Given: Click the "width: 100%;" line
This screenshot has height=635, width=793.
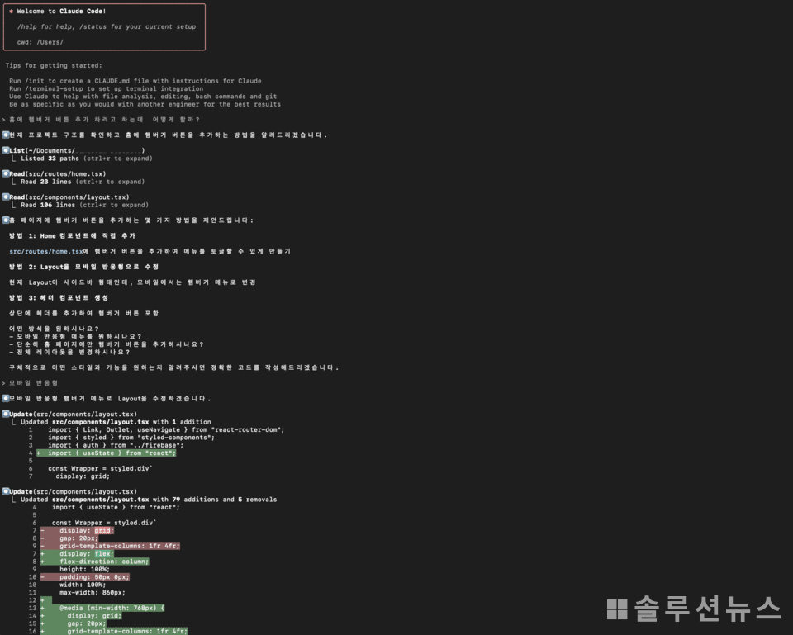Looking at the screenshot, I should [x=83, y=585].
